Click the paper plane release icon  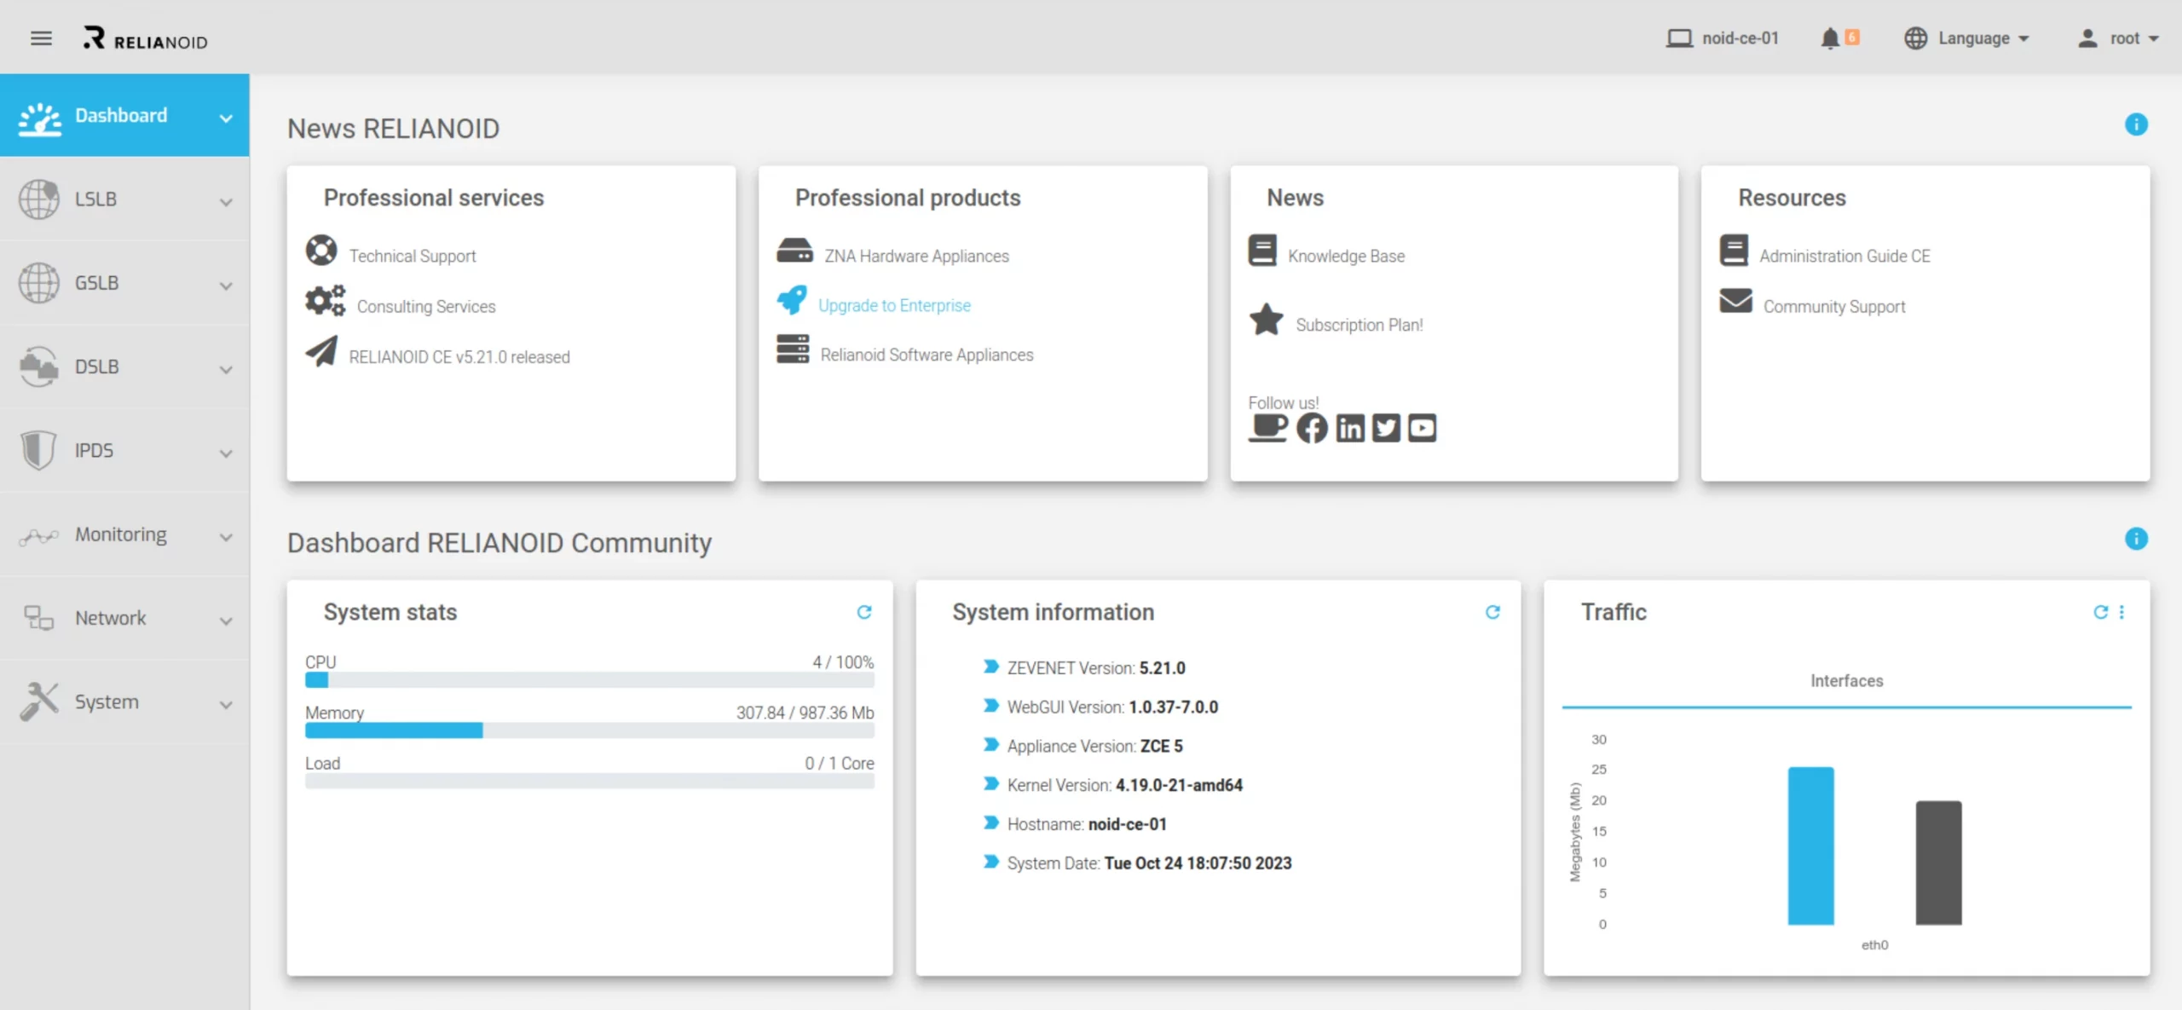(321, 351)
